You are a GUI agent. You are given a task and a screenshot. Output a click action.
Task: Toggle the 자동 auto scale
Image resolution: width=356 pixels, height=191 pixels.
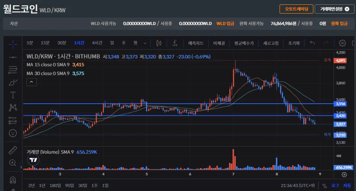coord(347,186)
